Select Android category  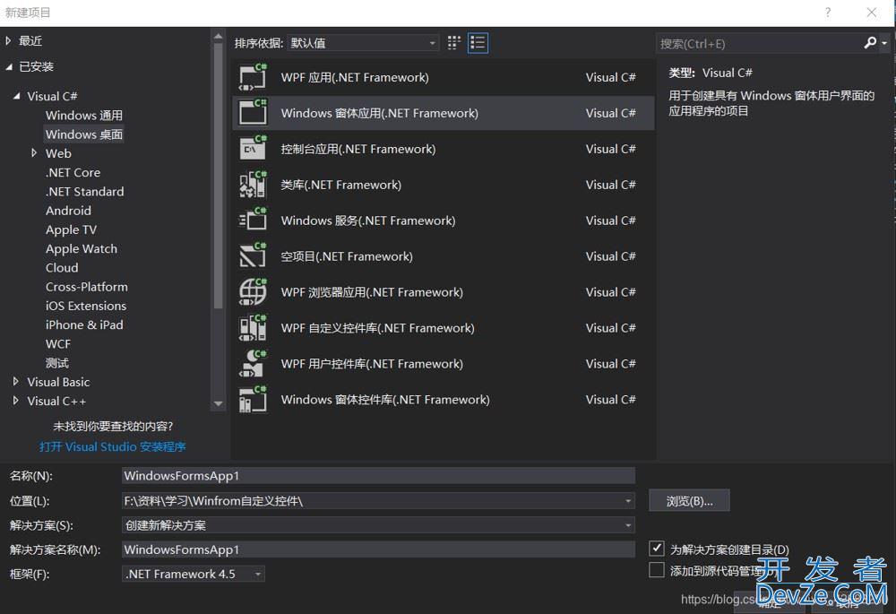68,211
